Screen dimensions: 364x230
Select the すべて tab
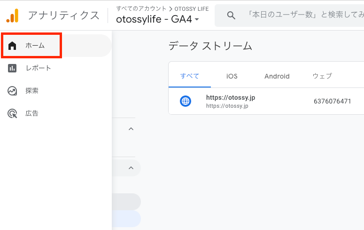(x=190, y=76)
